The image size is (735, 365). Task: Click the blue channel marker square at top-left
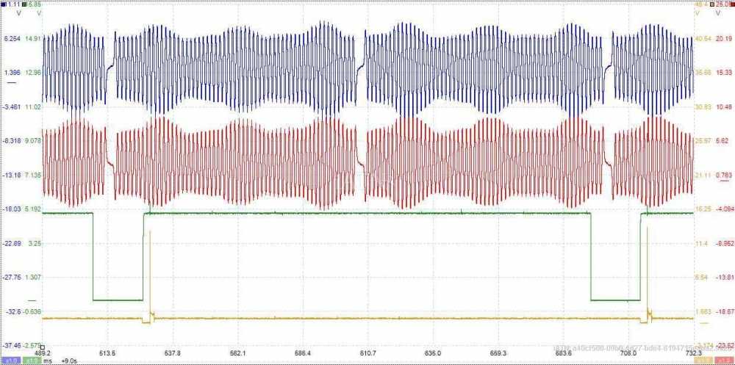click(2, 4)
